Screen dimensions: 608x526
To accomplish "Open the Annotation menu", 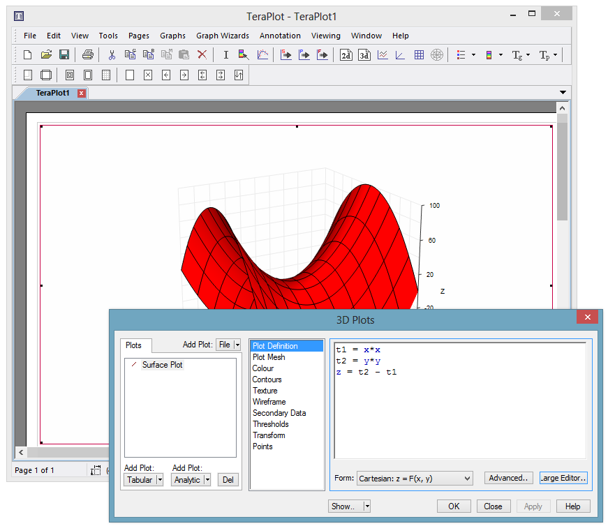I will 280,36.
